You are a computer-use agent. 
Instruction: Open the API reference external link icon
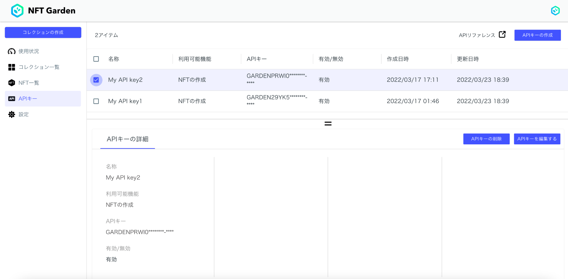click(502, 35)
